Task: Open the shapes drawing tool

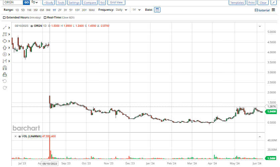Action: pos(5,41)
